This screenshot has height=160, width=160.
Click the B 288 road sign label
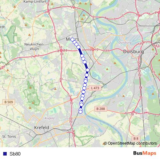(101, 109)
